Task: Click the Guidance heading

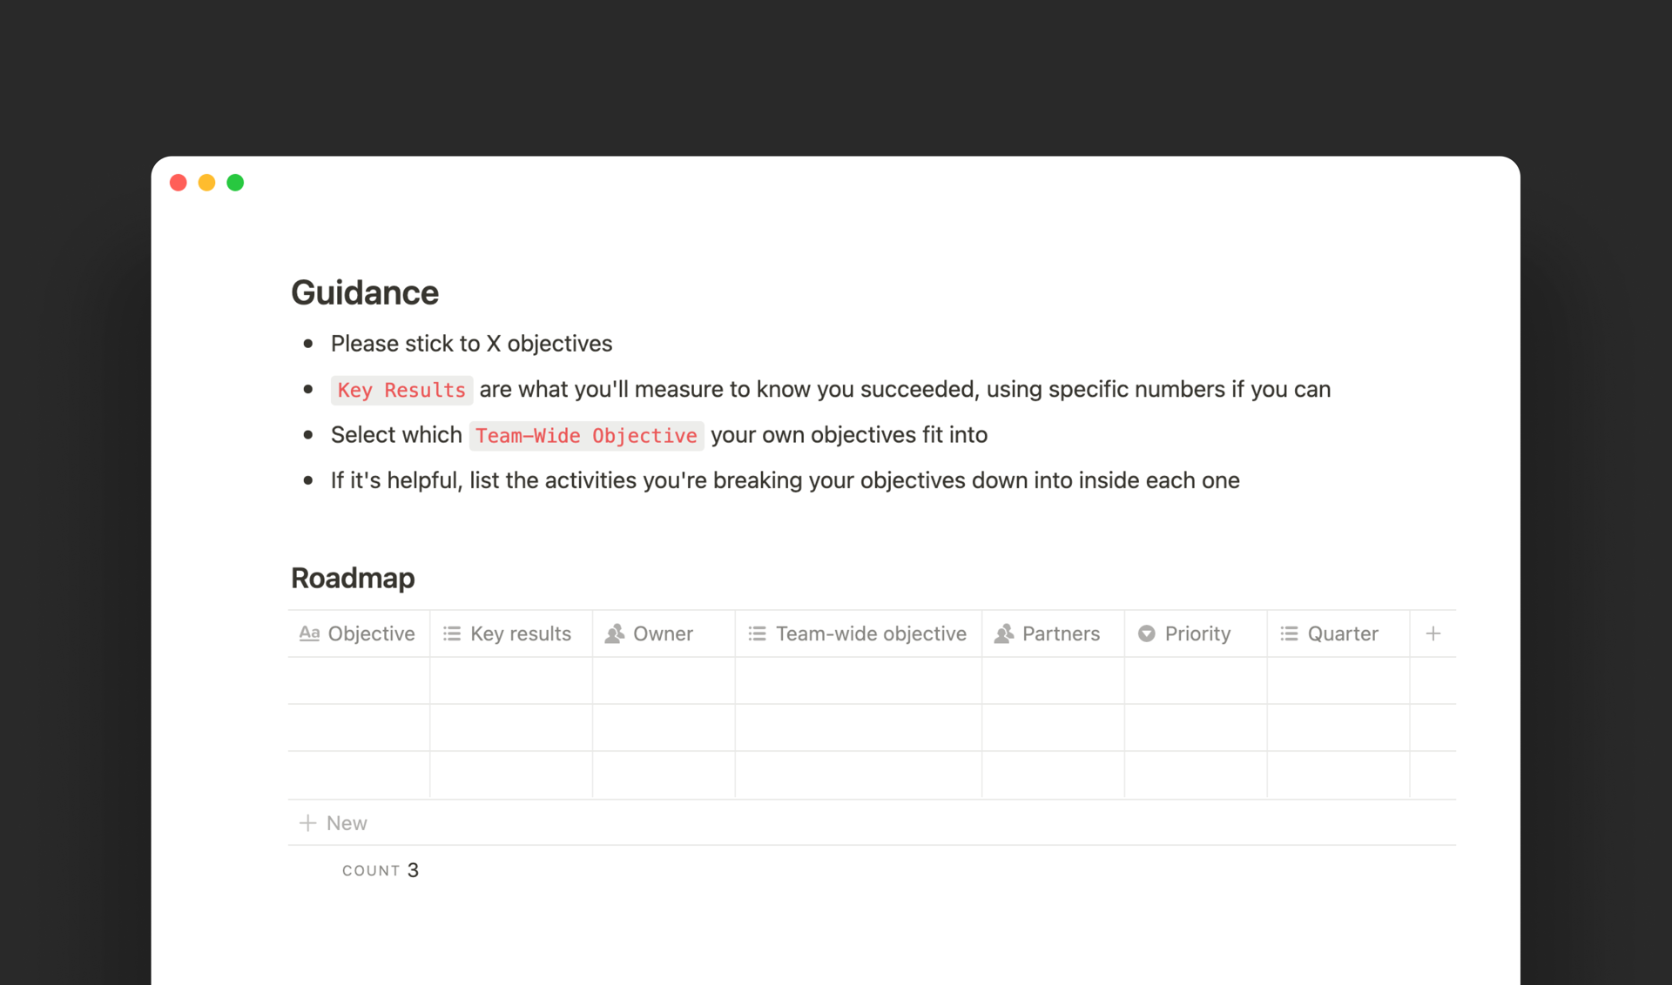Action: 365,292
